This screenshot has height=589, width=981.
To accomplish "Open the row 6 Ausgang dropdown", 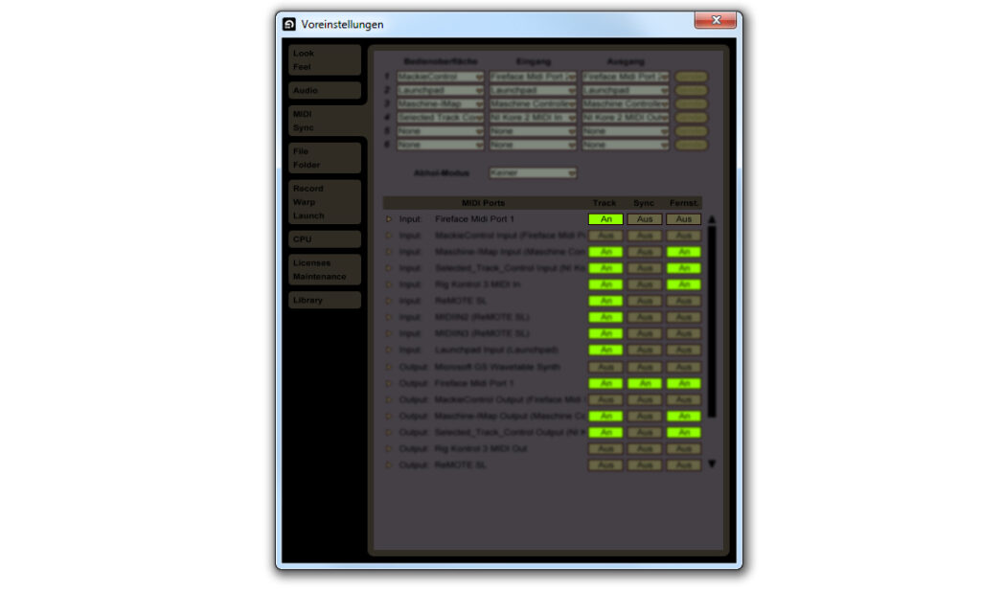I will click(626, 145).
